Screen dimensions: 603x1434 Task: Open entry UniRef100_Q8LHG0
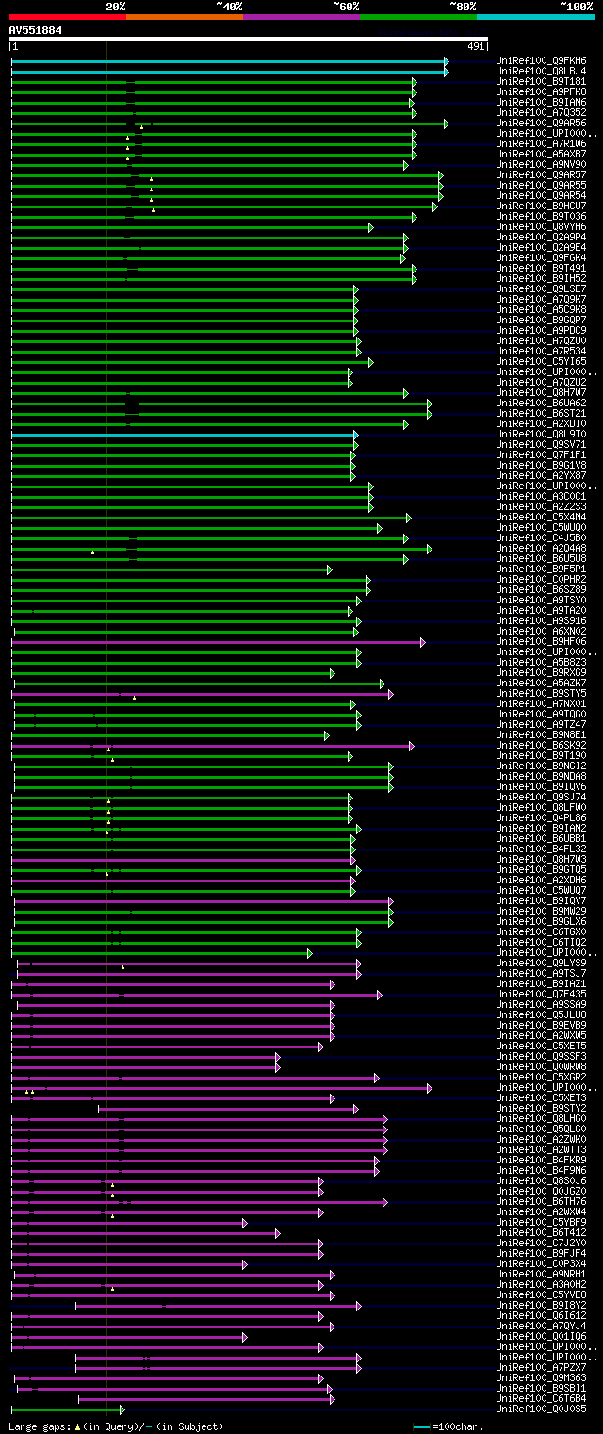point(541,1118)
